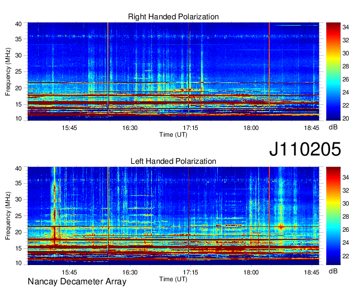355x288 pixels.
Task: Click 'Frequency (MHz)' axis label of Left Handed plot
Action: click(8, 216)
